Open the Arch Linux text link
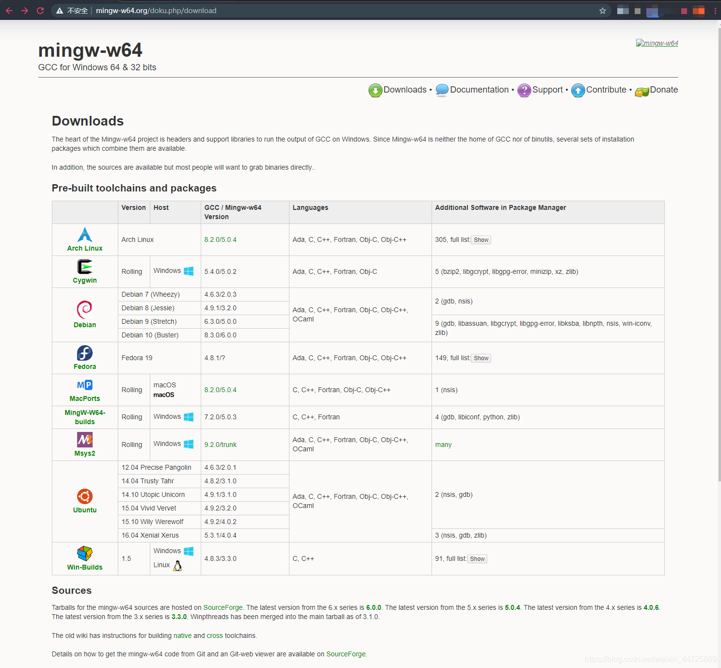The height and width of the screenshot is (668, 721). (85, 248)
